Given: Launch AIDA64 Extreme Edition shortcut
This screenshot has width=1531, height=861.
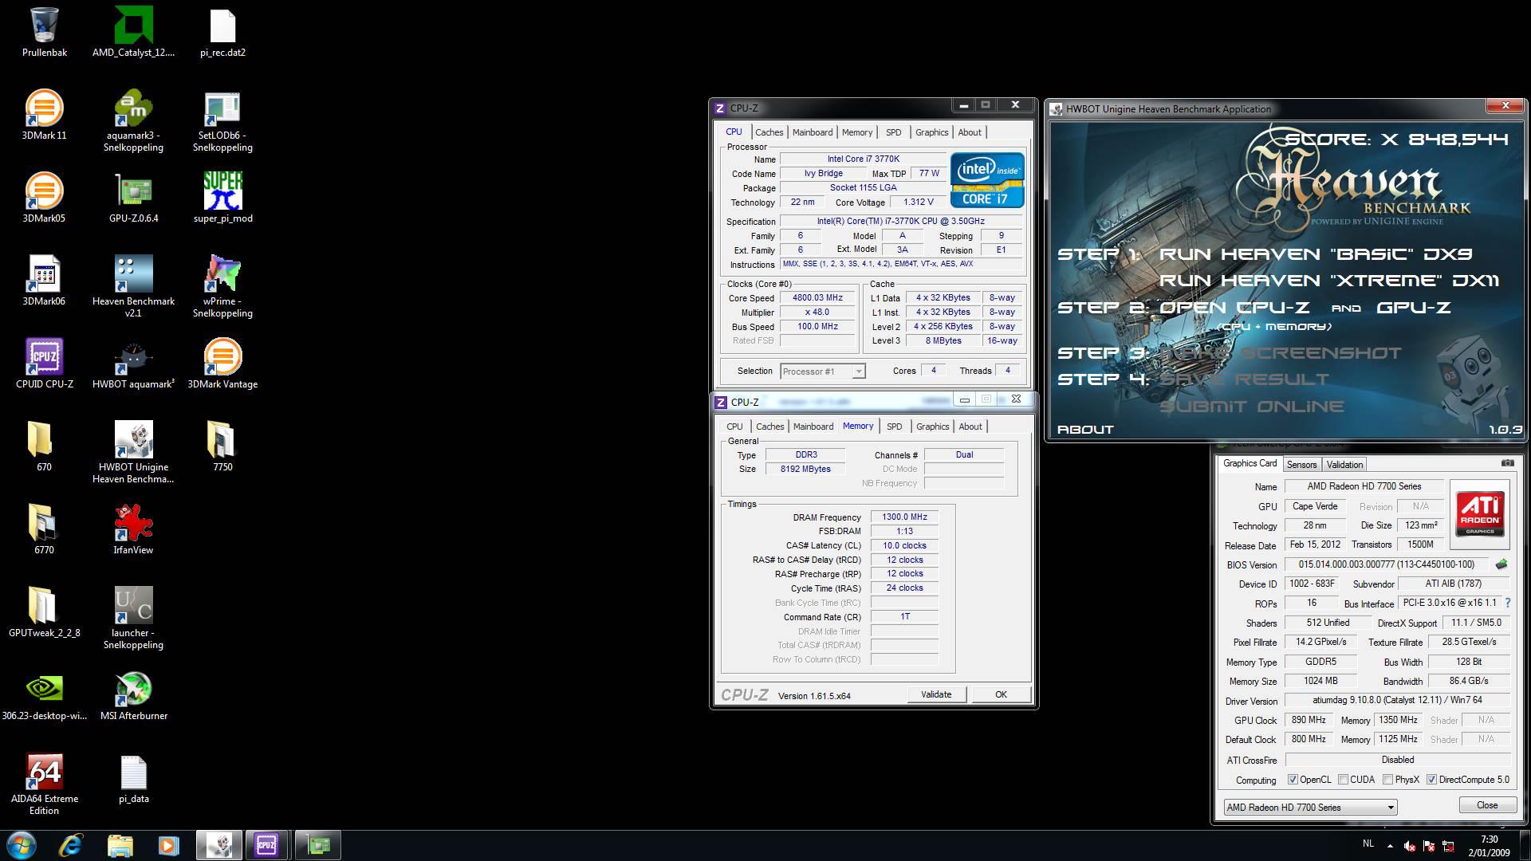Looking at the screenshot, I should pos(44,784).
